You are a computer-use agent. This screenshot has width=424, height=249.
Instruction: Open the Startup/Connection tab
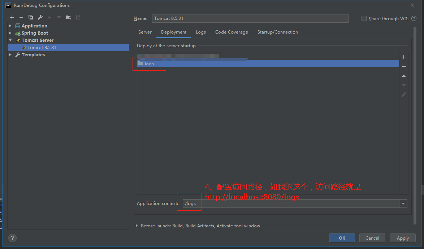278,32
